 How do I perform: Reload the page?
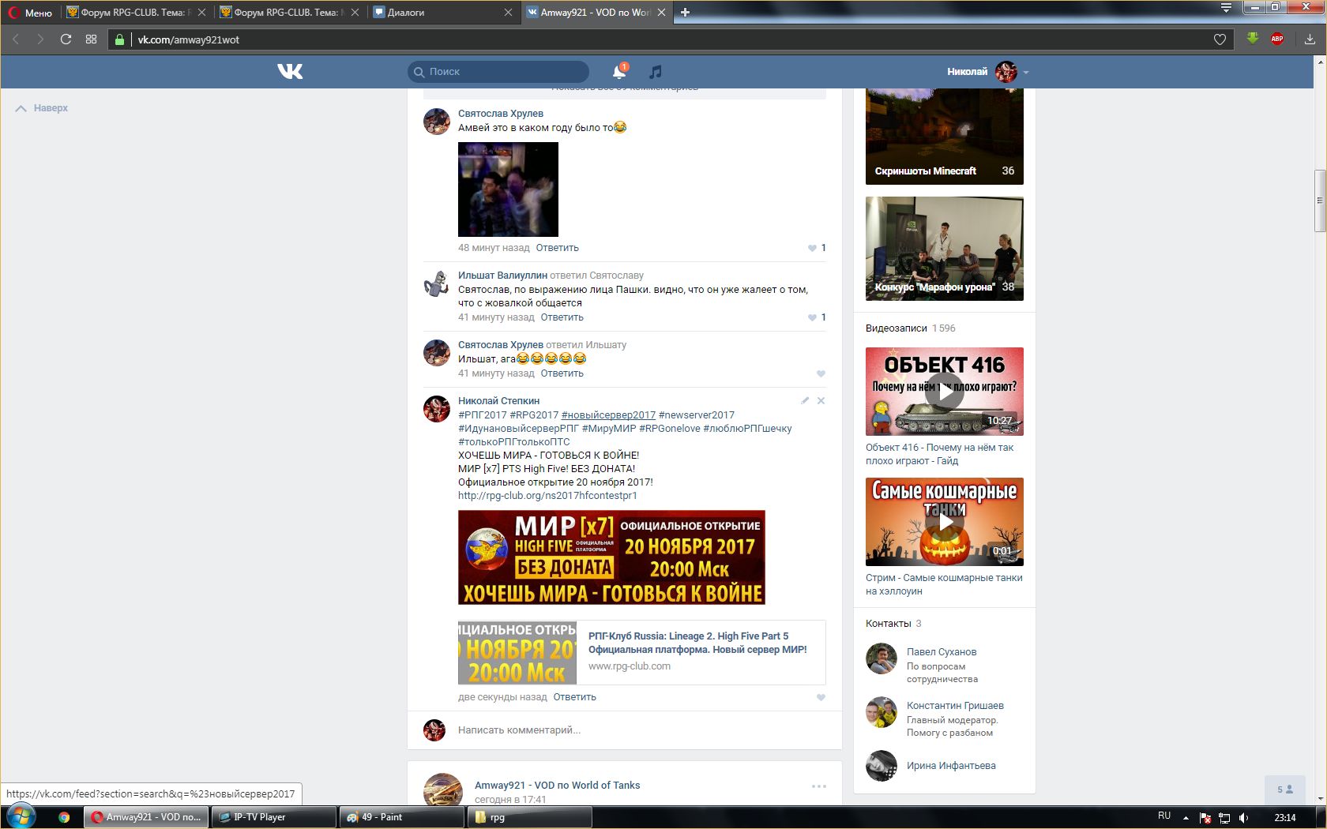(66, 39)
